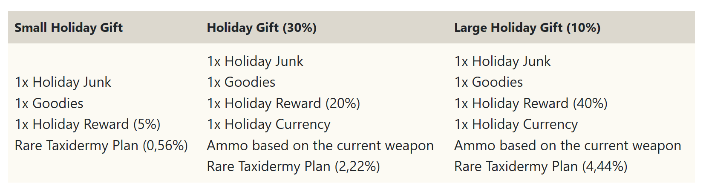The width and height of the screenshot is (706, 186).
Task: Click Rare Taxidermy Plan (4,44%) text
Action: pyautogui.click(x=540, y=166)
